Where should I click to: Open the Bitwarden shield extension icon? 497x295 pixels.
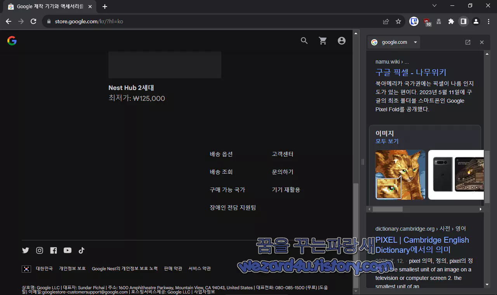pos(414,22)
